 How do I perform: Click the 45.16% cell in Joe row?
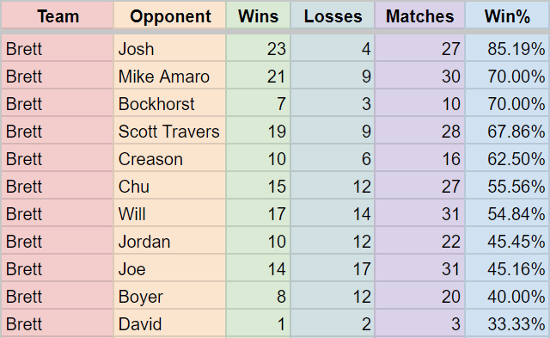click(x=507, y=268)
